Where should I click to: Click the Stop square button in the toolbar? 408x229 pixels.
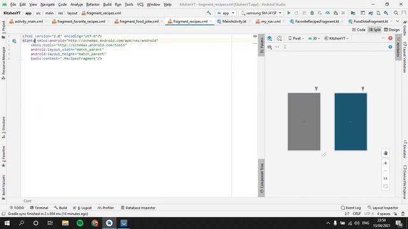pos(343,13)
